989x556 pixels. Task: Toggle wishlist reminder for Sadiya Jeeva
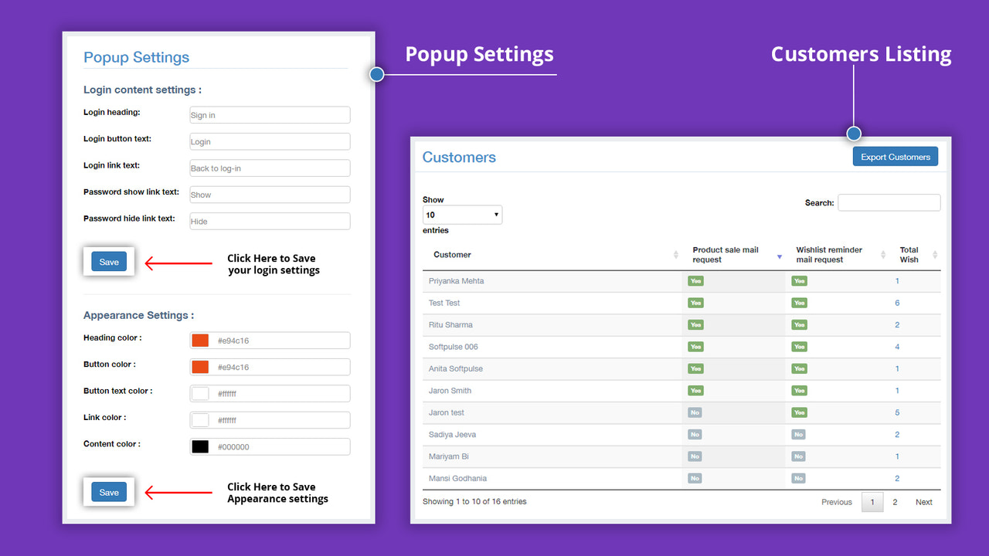(799, 434)
